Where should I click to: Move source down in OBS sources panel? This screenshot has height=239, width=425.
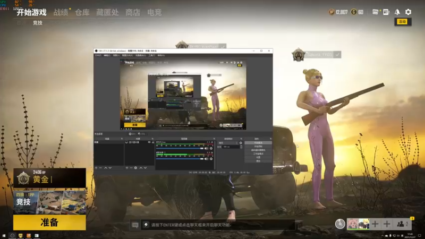[145, 168]
